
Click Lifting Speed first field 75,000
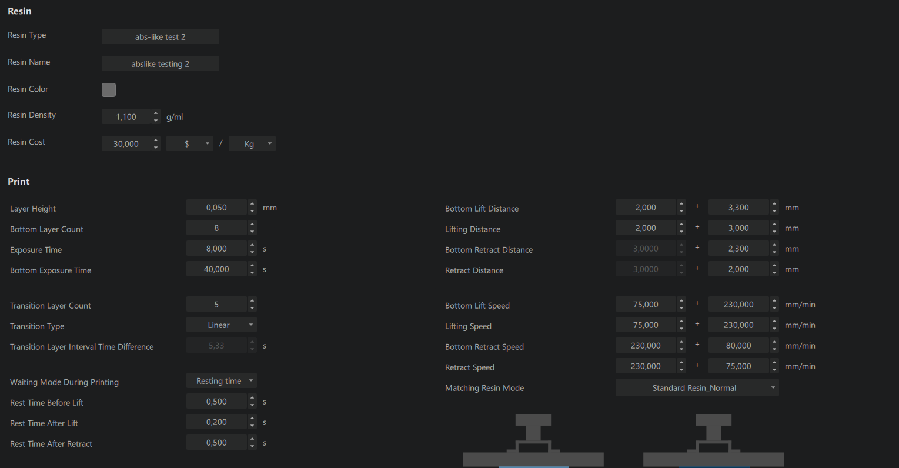tap(646, 325)
